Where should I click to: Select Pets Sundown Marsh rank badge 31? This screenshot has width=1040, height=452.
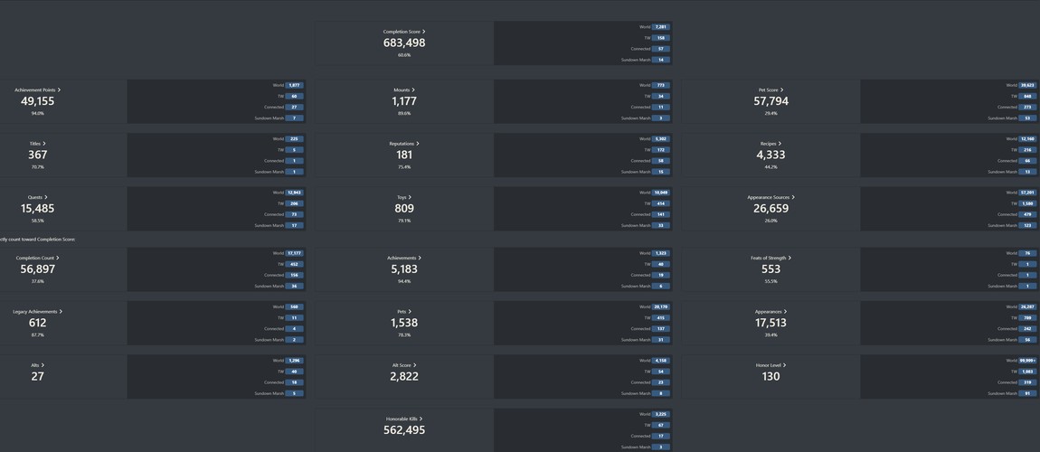coord(660,339)
